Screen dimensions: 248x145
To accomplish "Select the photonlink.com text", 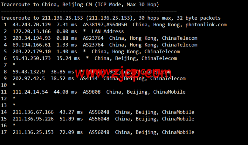I will [x=206, y=25].
